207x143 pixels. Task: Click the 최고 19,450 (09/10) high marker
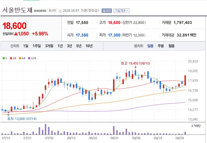tap(136, 63)
